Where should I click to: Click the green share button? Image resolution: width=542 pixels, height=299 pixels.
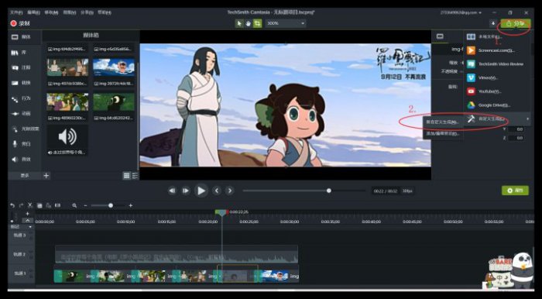(x=516, y=23)
